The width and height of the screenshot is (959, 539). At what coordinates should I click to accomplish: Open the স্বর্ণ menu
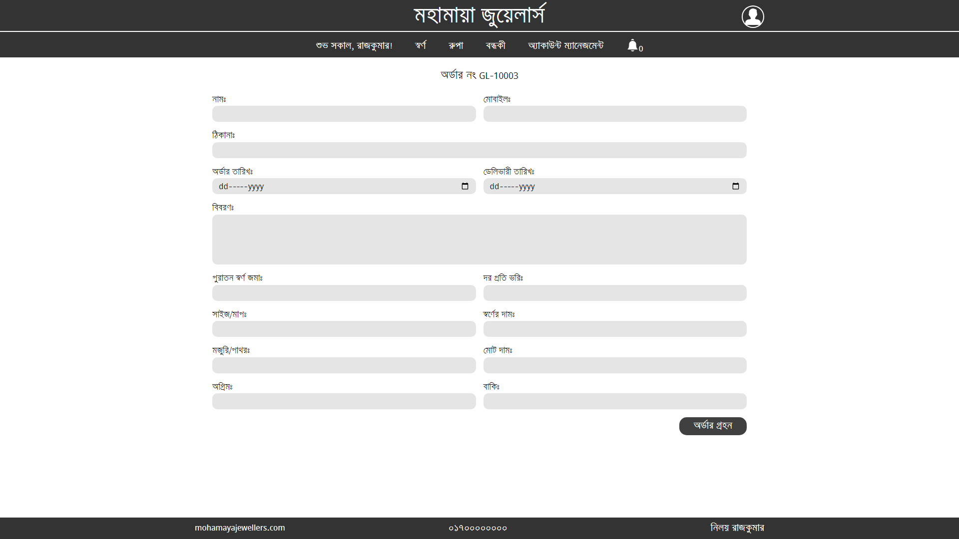(420, 45)
